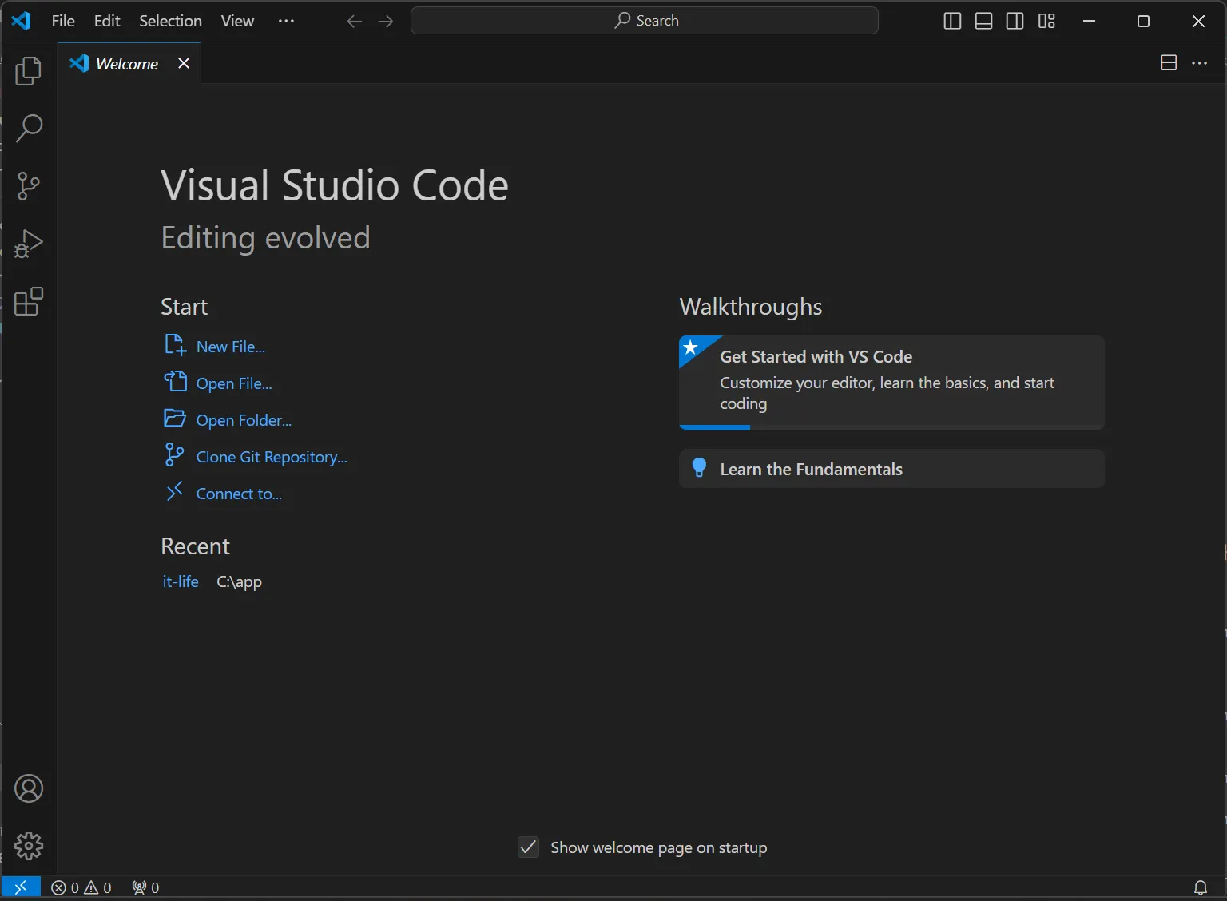The height and width of the screenshot is (901, 1227).
Task: Split the editor with layout icon
Action: [x=1169, y=63]
